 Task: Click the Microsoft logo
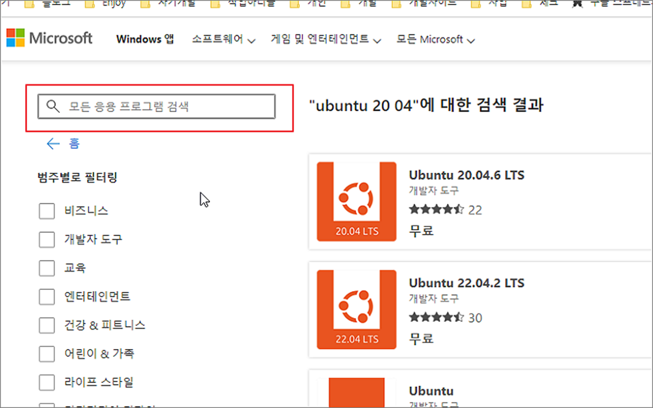point(50,38)
